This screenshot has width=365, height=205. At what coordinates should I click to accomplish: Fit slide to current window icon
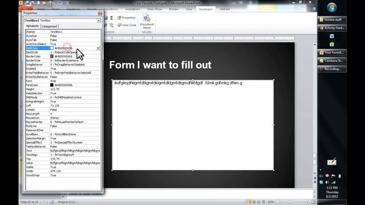click(313, 202)
